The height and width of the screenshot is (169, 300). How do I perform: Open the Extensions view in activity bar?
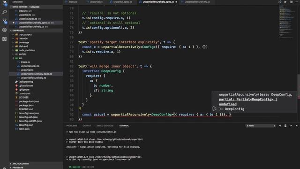click(x=4, y=39)
